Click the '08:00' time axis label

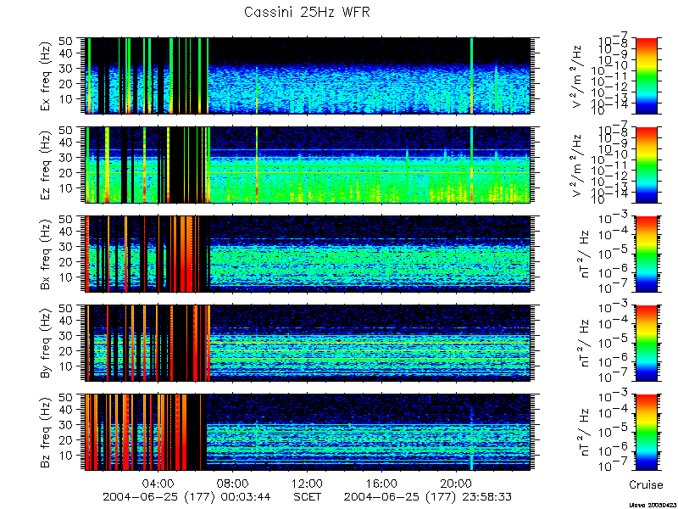tap(233, 483)
